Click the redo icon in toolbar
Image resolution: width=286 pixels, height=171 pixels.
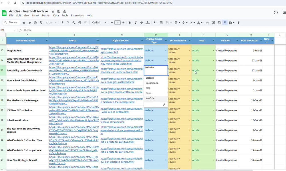click(x=29, y=23)
